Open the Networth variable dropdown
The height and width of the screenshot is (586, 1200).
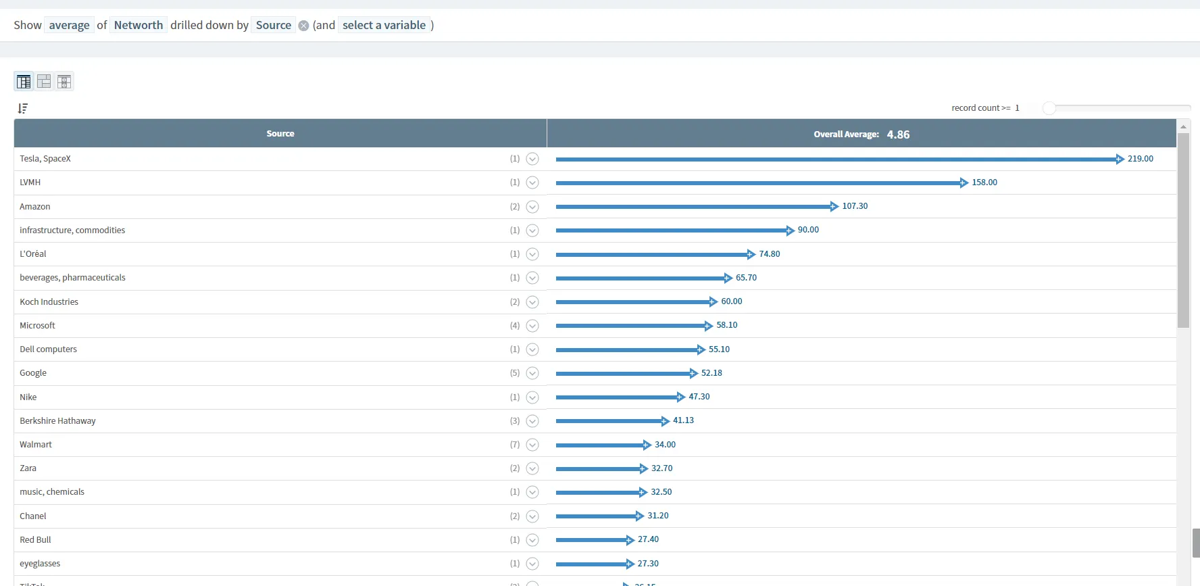pos(139,25)
